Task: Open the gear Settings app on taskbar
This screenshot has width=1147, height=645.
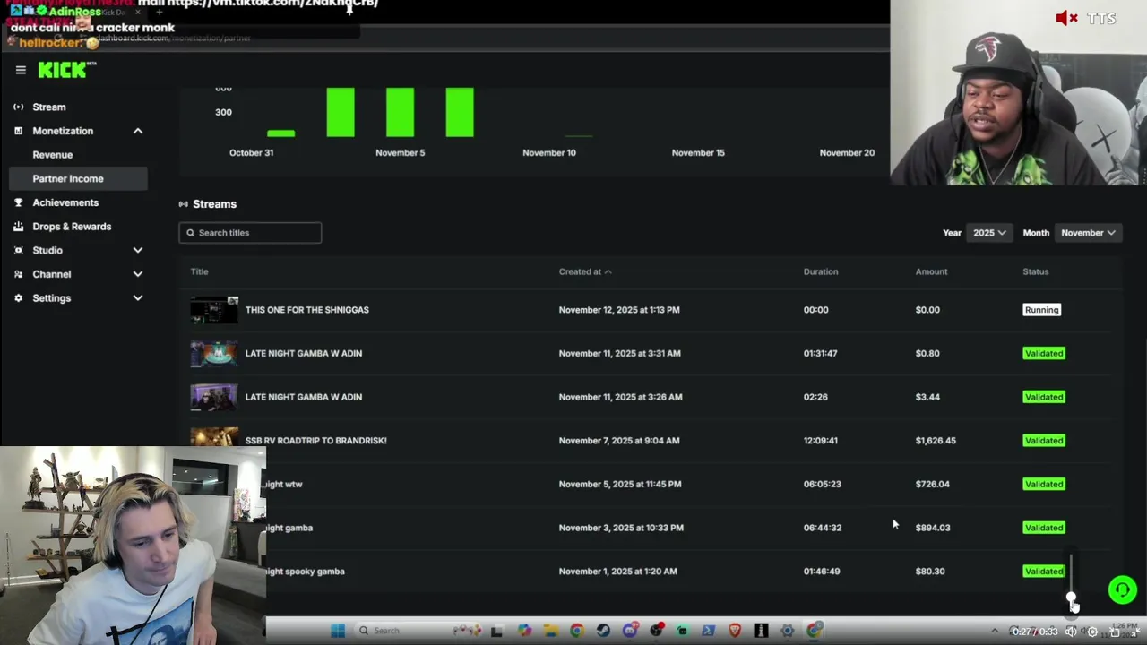Action: pyautogui.click(x=787, y=631)
